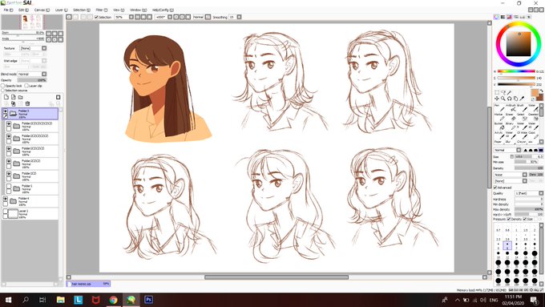Open the brush blend mode Normal dropdown
Viewport: 545px width, 307px height.
coord(519,150)
